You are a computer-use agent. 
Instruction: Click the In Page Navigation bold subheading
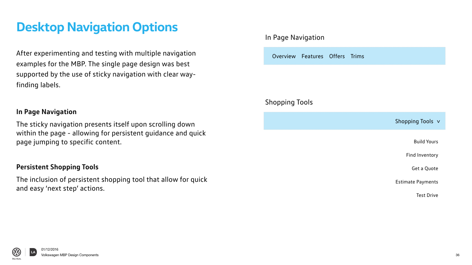(46, 112)
